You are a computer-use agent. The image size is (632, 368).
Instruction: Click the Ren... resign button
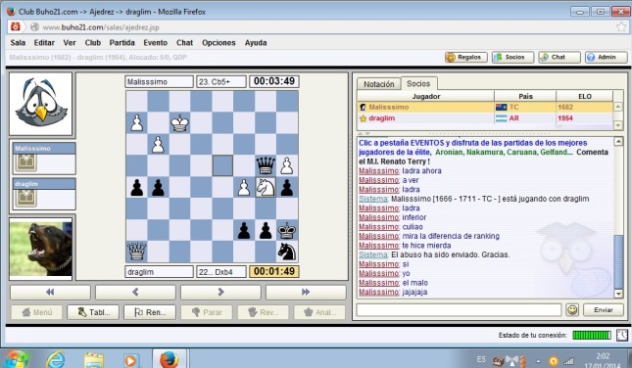150,312
